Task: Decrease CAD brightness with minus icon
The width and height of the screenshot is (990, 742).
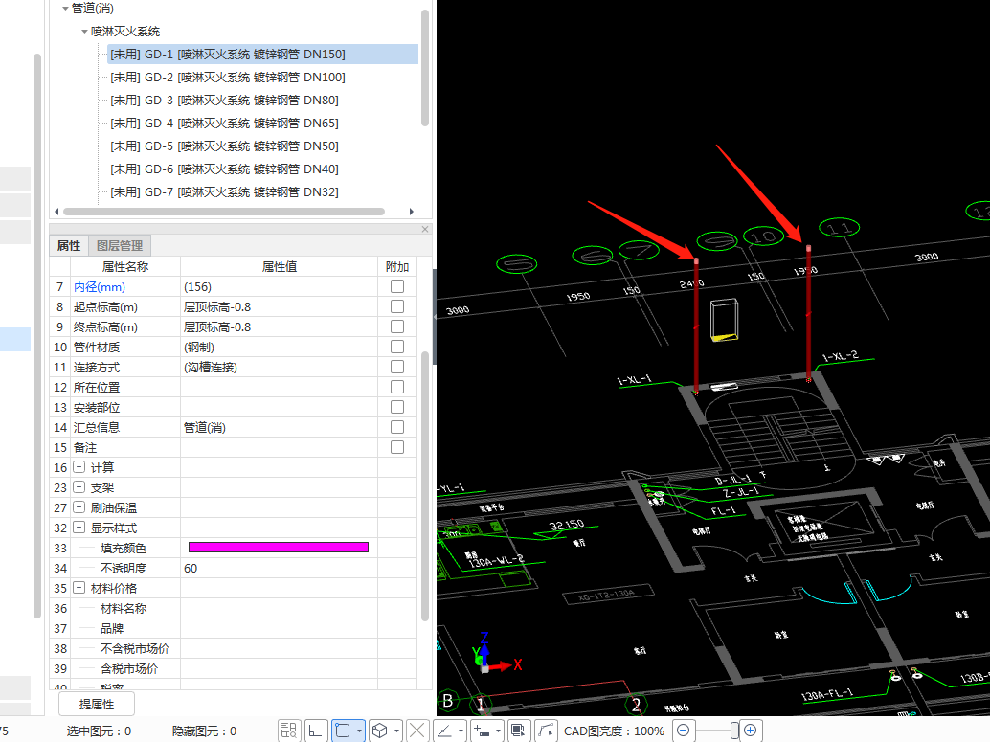Action: (684, 731)
